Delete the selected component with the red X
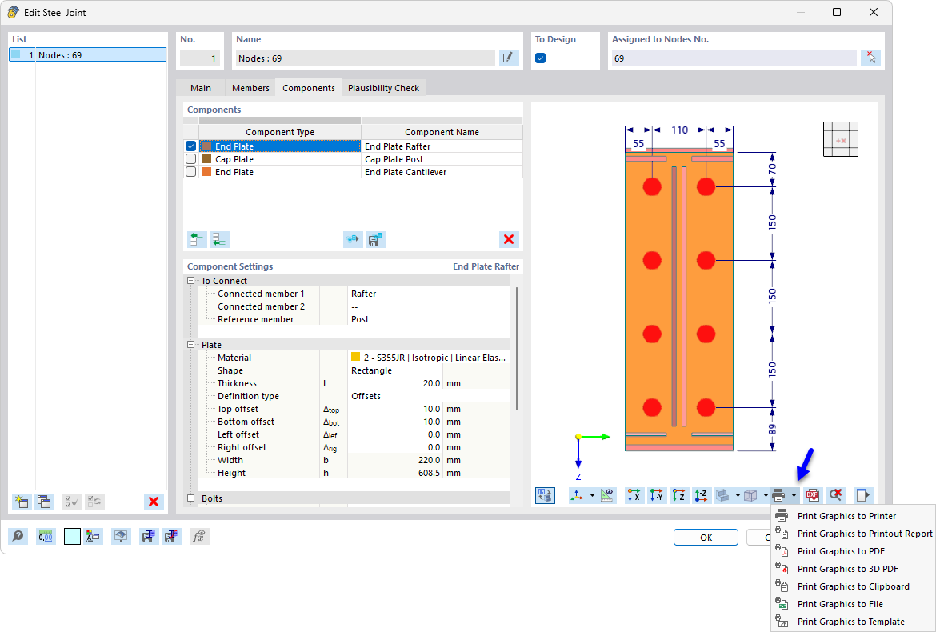The image size is (936, 632). point(509,239)
